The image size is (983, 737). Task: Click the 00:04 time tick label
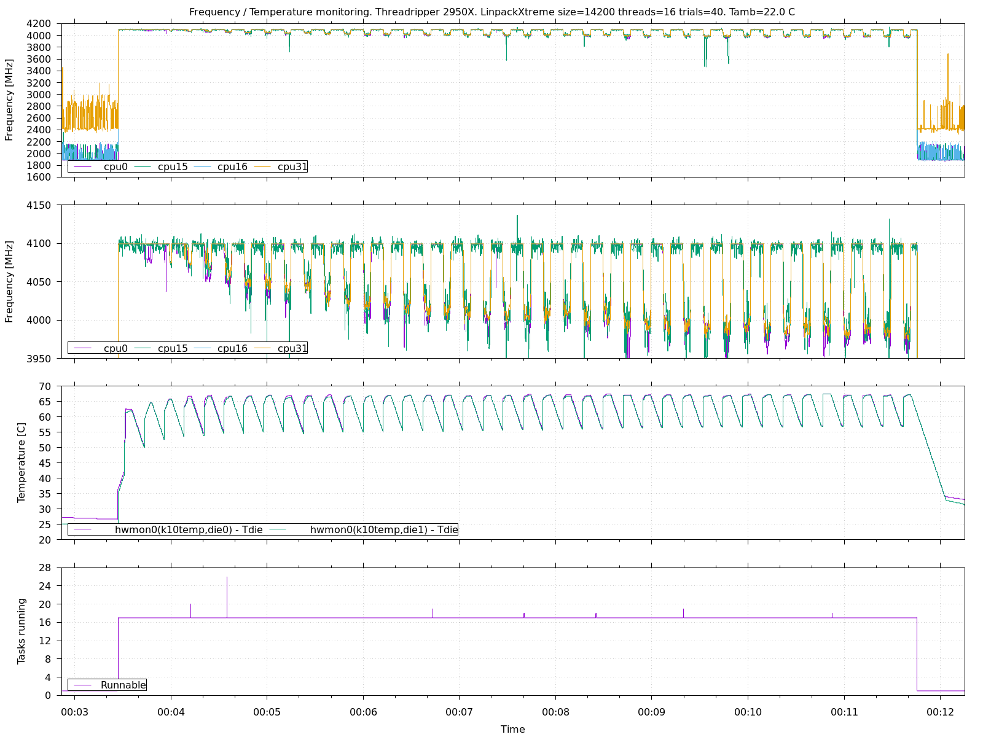click(171, 712)
